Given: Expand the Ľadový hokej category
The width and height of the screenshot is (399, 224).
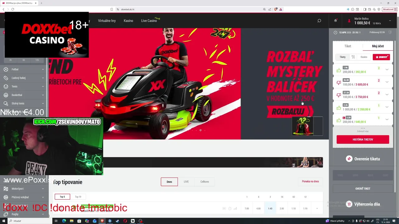Looking at the screenshot, I should click(24, 78).
